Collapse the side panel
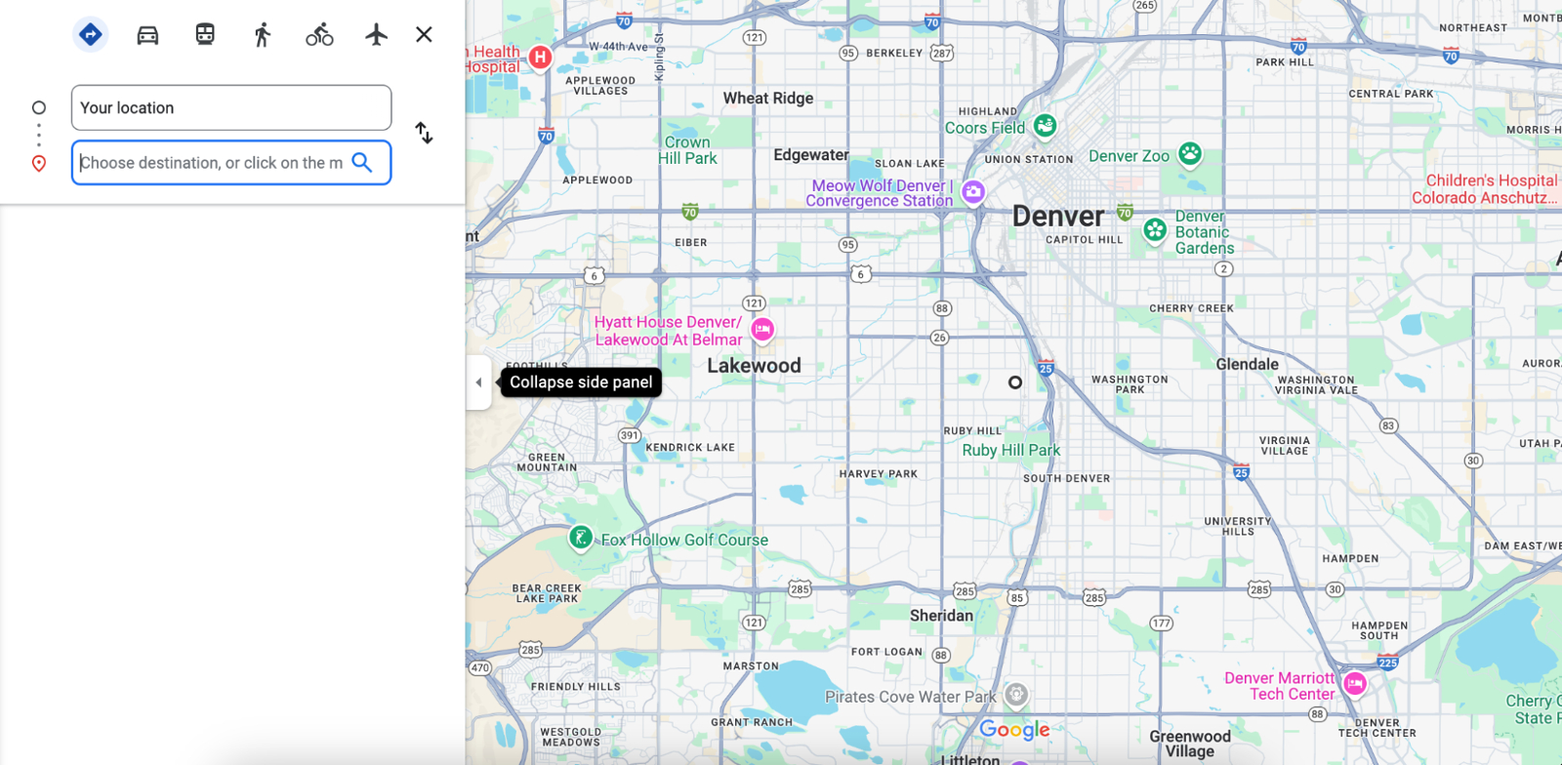The height and width of the screenshot is (765, 1562). [478, 382]
